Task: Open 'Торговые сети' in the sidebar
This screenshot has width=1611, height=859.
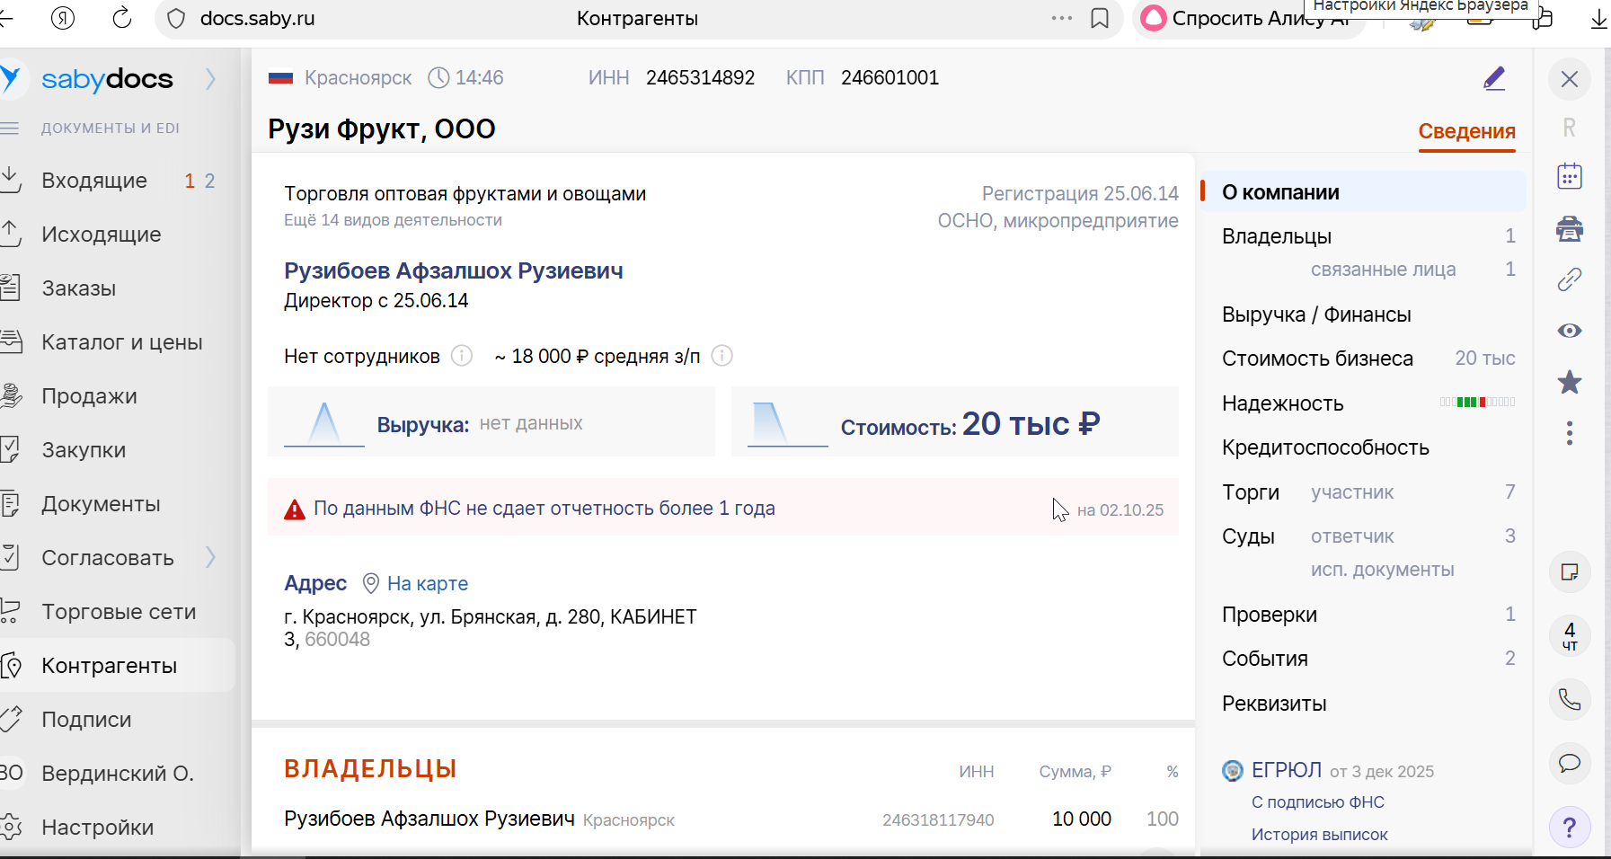Action: tap(118, 612)
